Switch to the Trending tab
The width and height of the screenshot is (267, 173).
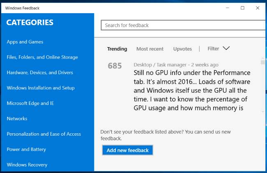(117, 49)
